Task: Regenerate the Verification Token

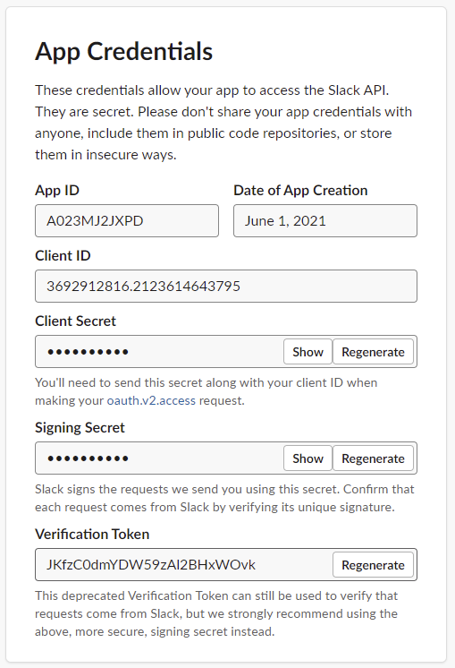Action: [x=373, y=565]
